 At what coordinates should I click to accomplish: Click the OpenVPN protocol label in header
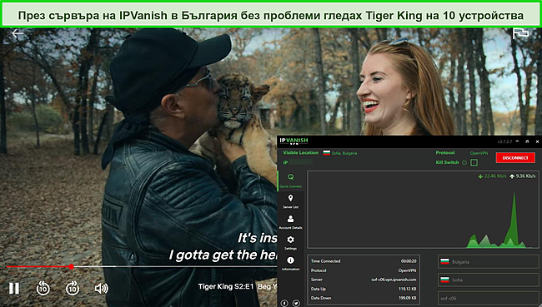[x=479, y=153]
